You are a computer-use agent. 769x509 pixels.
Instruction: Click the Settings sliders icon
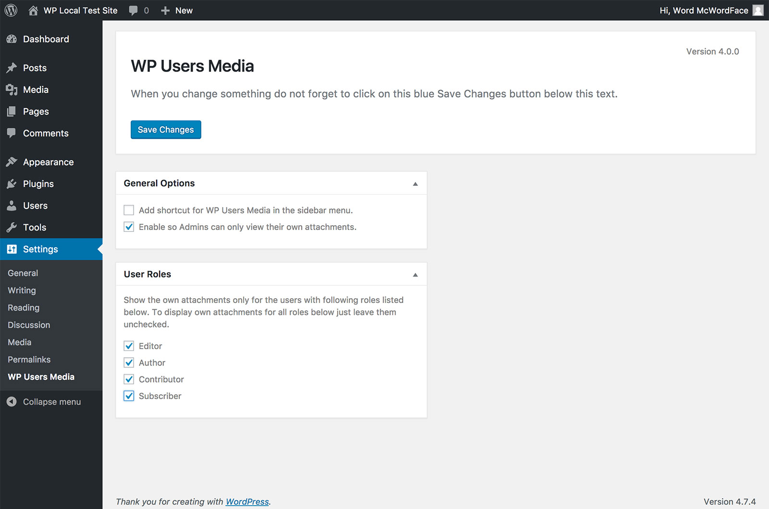point(12,249)
